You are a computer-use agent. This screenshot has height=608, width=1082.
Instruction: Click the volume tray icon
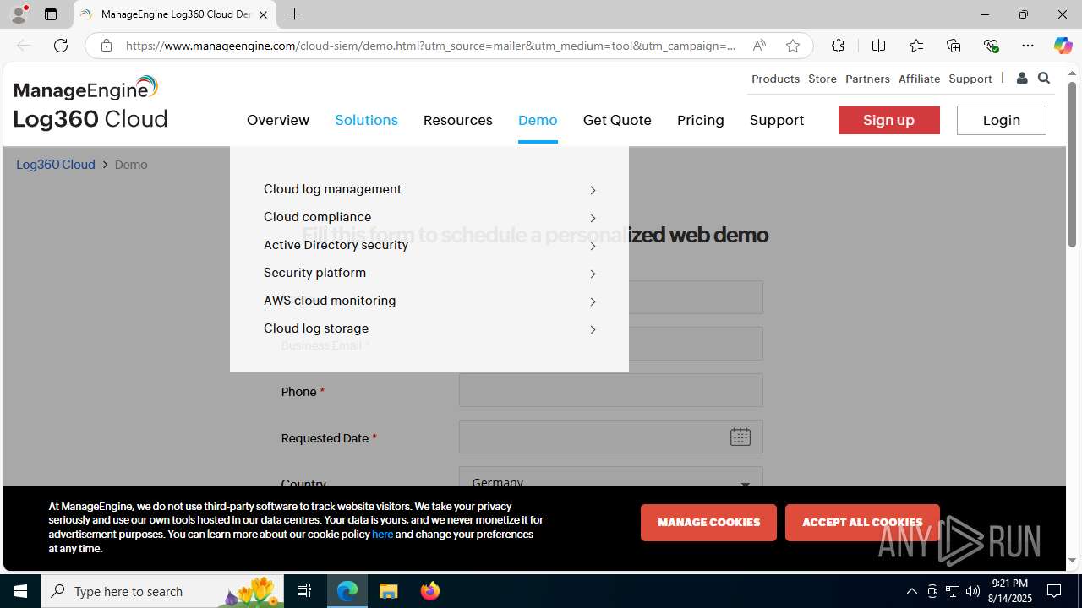click(973, 591)
